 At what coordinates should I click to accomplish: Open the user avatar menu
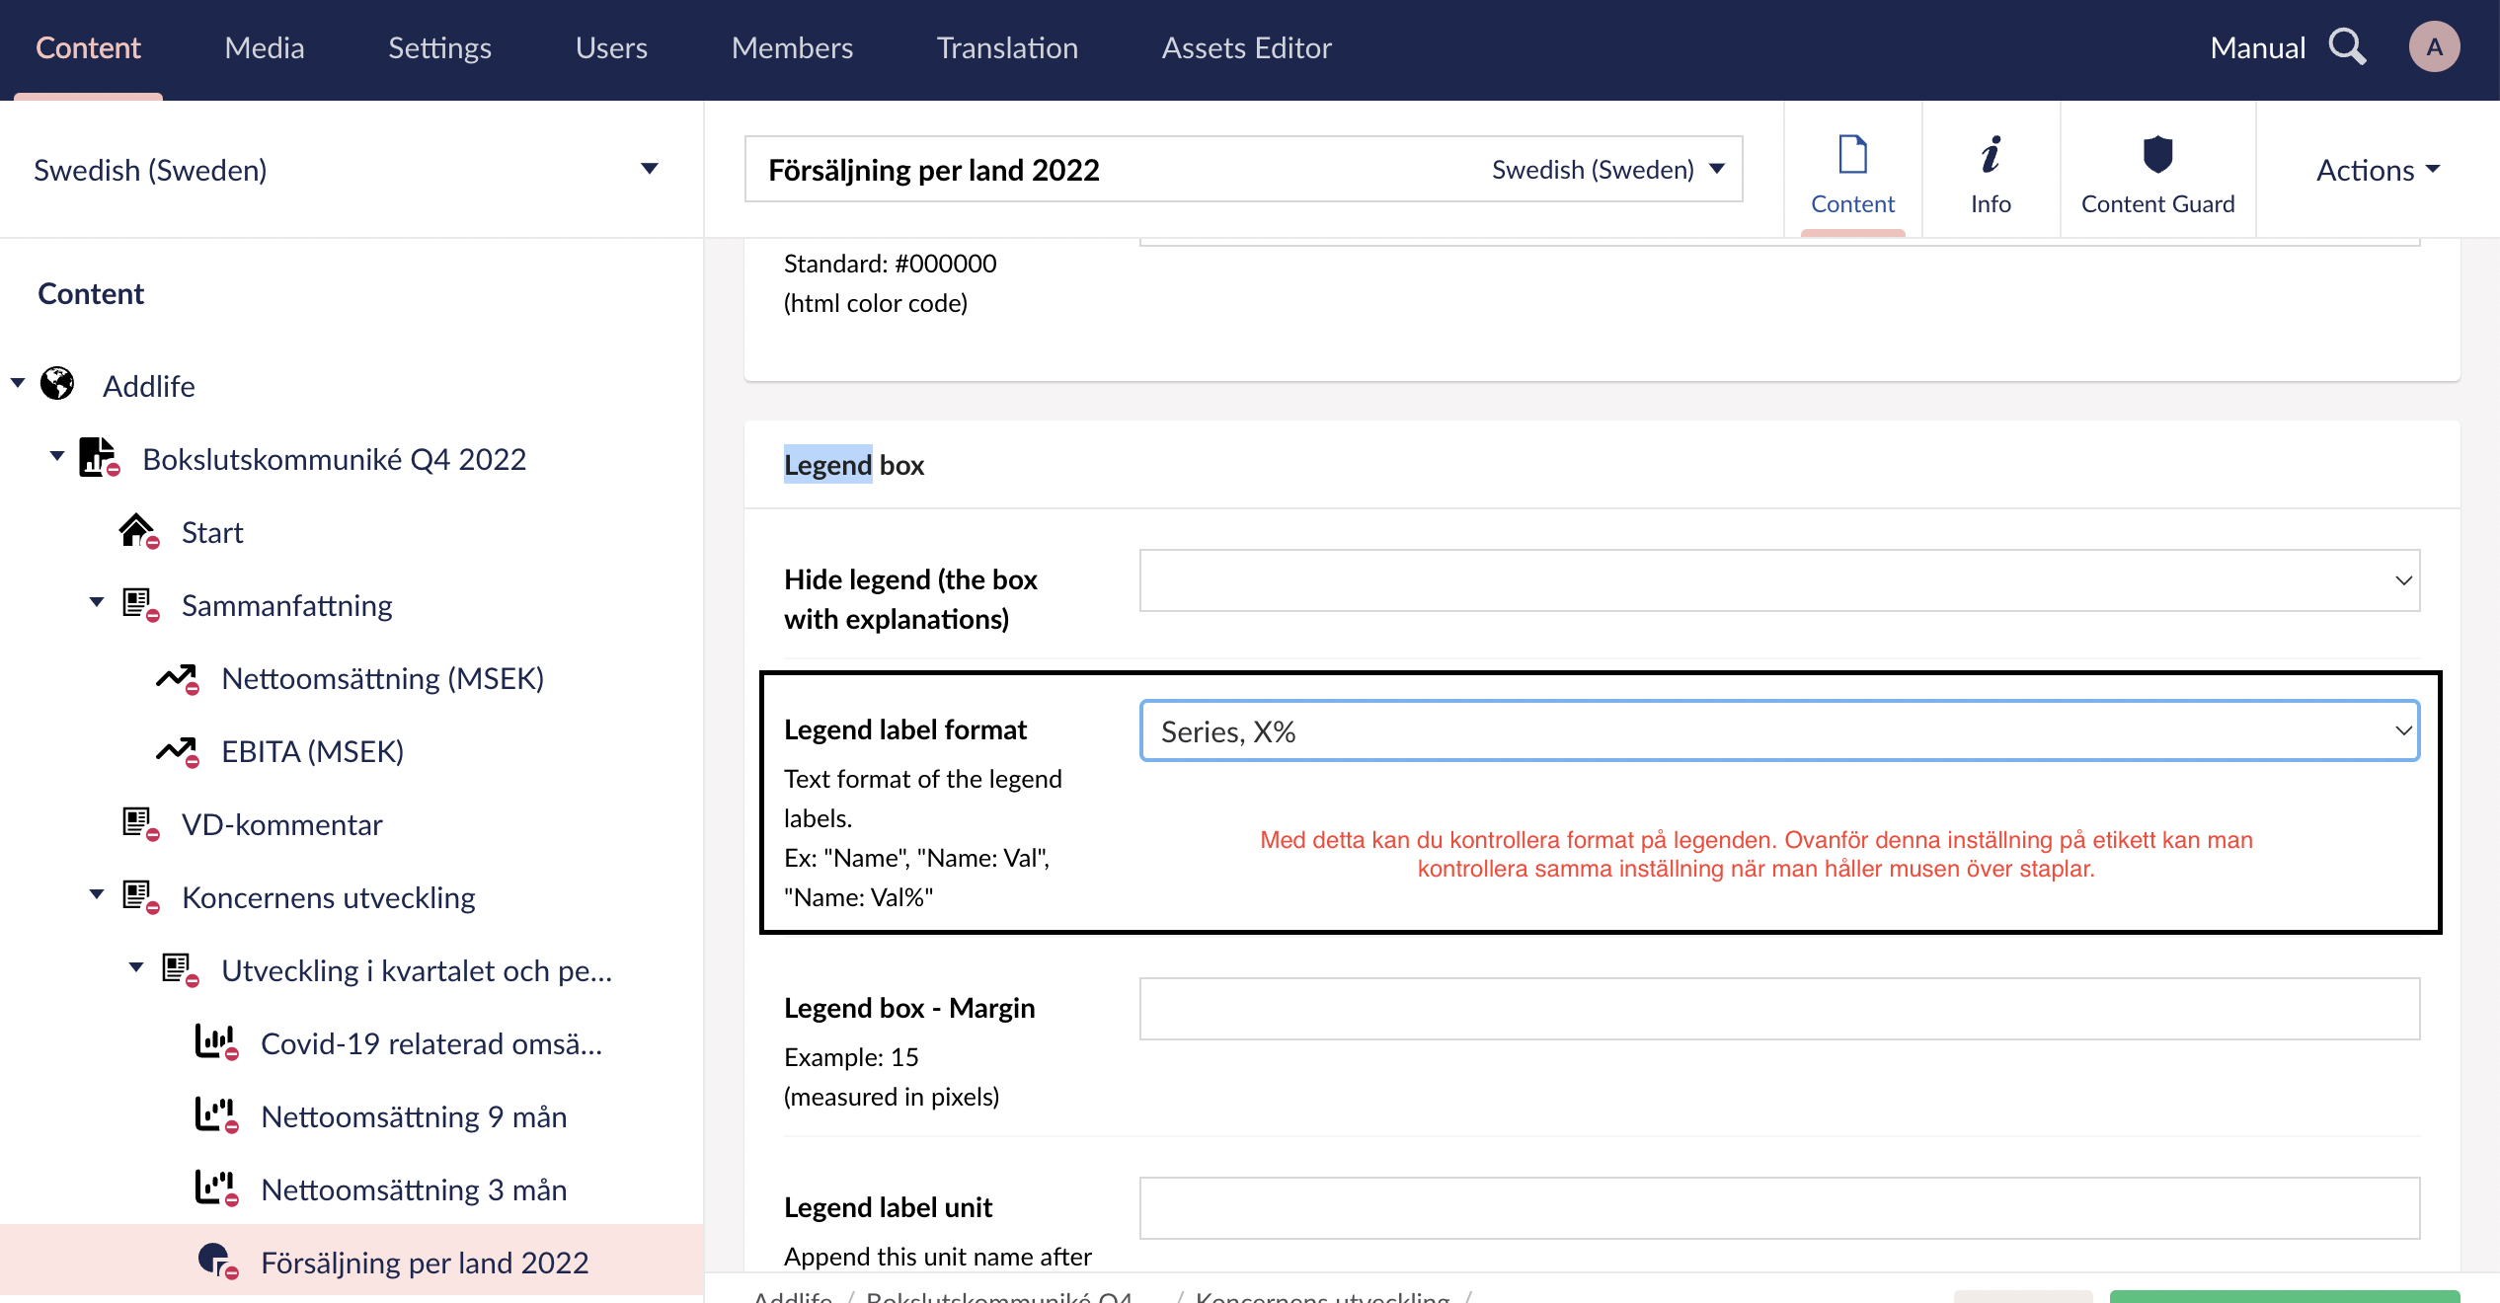(x=2433, y=46)
